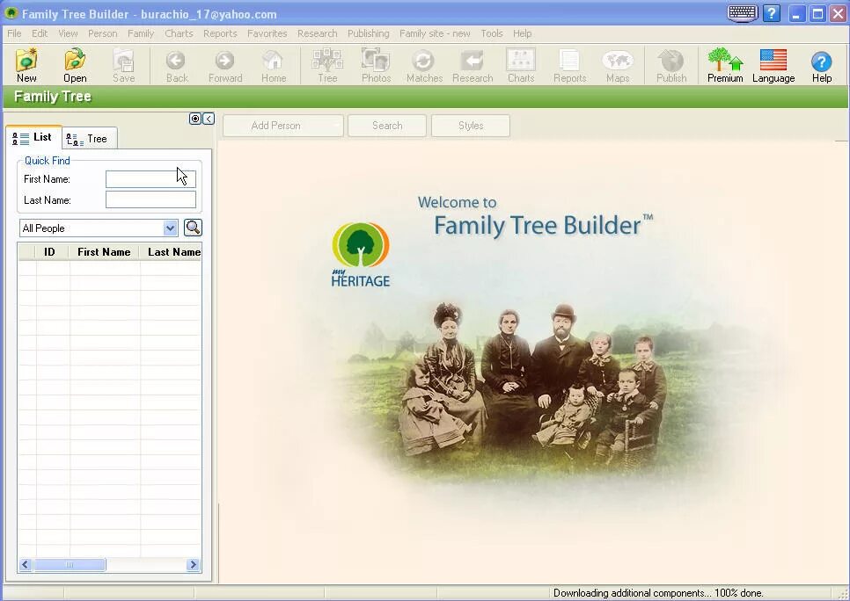Sort by the Last Name column header

coord(172,252)
